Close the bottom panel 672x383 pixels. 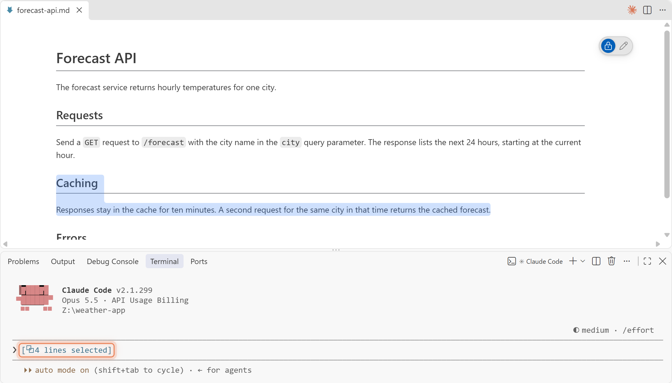[x=663, y=261]
